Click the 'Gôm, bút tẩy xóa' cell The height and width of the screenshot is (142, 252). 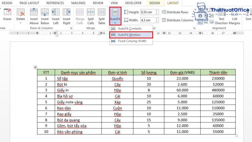pos(78,126)
